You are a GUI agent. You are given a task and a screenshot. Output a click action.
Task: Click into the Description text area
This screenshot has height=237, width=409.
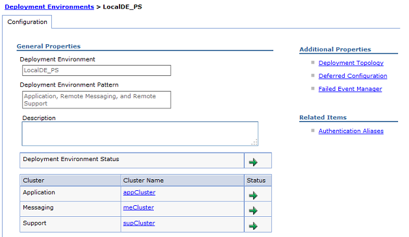(140, 134)
